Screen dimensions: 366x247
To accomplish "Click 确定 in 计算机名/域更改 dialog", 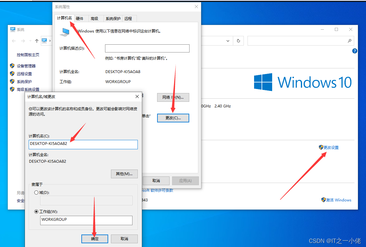I will pyautogui.click(x=94, y=239).
